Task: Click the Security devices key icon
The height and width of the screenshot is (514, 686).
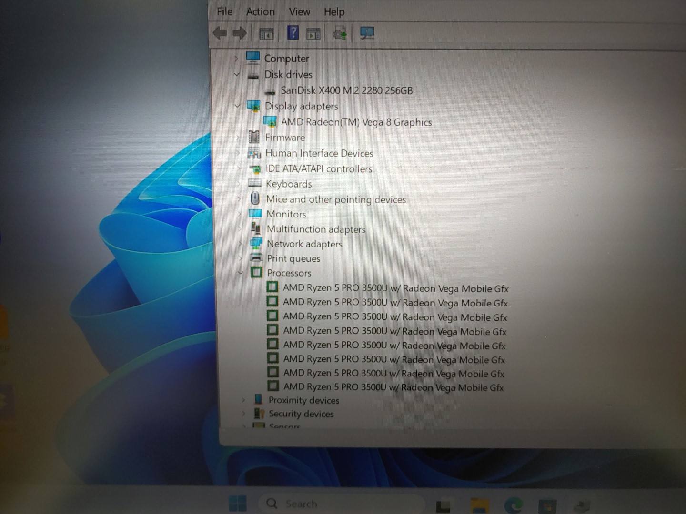Action: pos(259,413)
